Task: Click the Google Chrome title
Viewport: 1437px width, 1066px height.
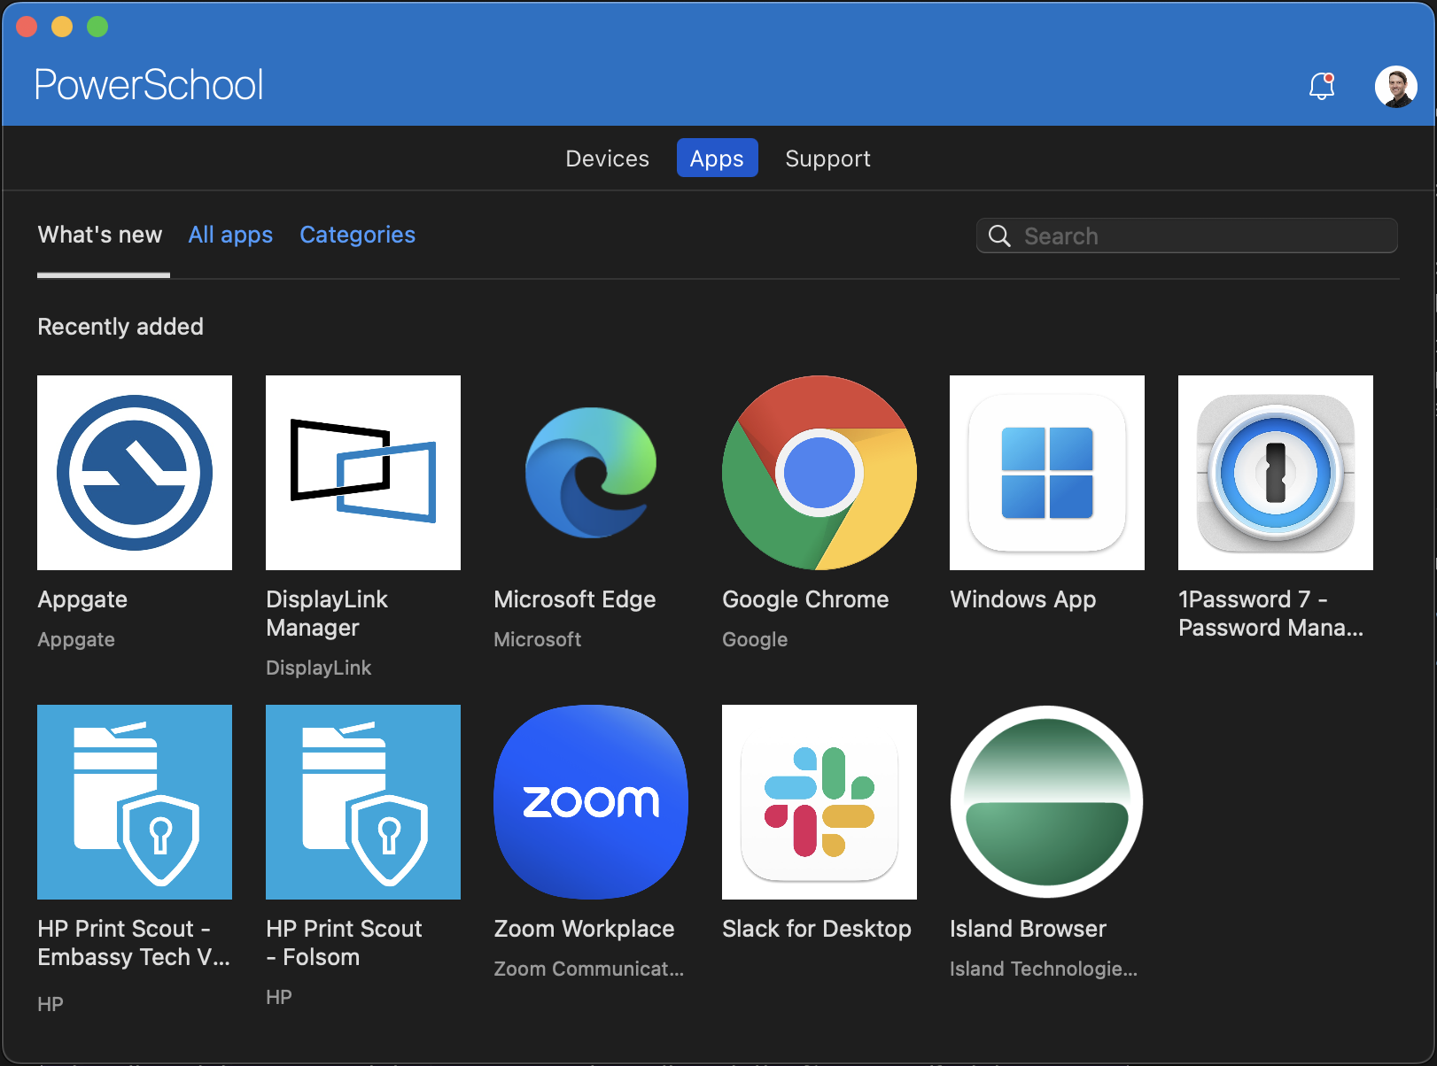Action: coord(805,599)
